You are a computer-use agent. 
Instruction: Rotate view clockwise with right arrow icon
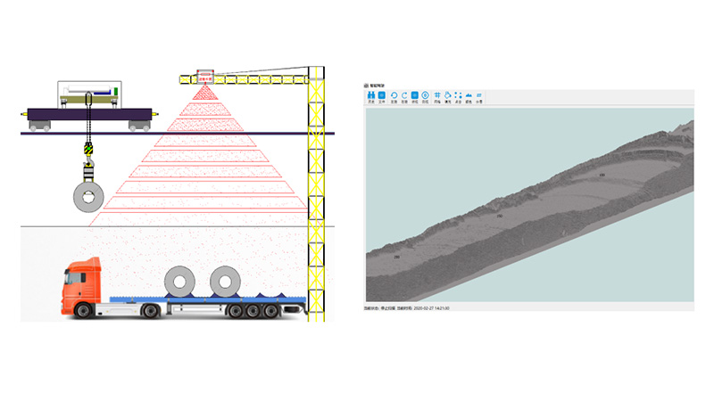click(404, 96)
